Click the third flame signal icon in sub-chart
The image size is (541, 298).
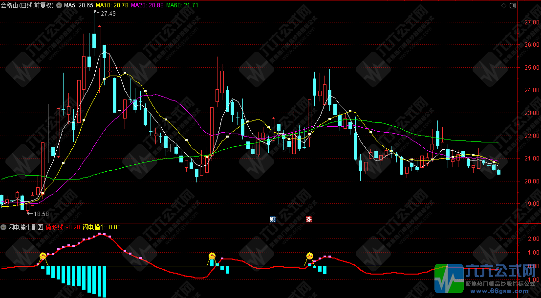click(x=309, y=256)
